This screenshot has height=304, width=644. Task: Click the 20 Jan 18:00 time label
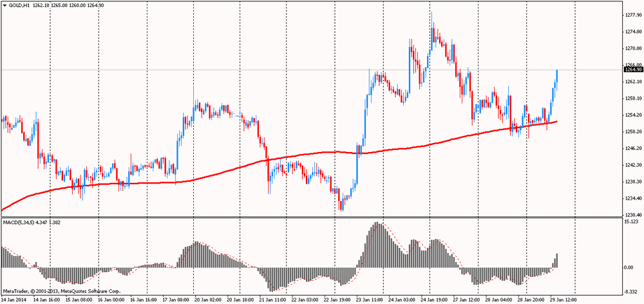pos(240,299)
